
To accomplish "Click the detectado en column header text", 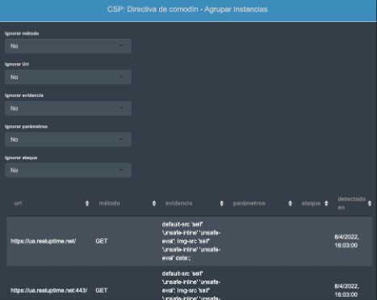I will coord(351,203).
